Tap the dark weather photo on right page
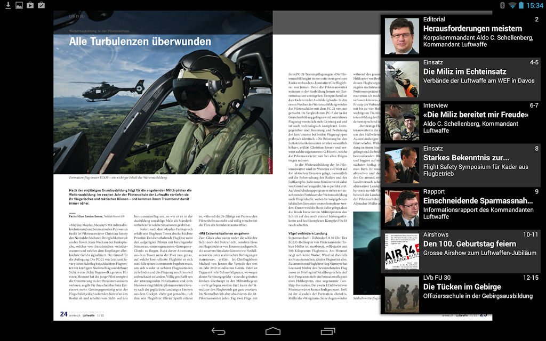546x341 pixels. click(367, 253)
